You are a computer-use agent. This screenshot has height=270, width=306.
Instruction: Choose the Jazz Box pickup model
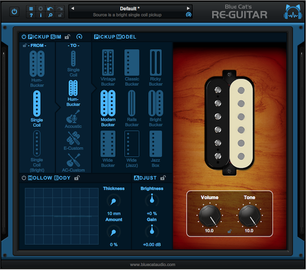click(x=156, y=149)
